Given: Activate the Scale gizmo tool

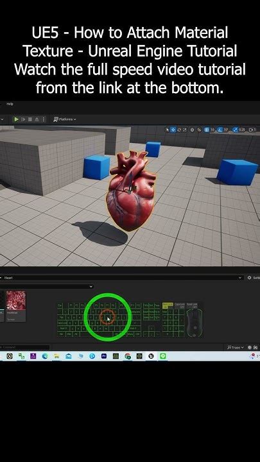Looking at the screenshot, I should click(x=184, y=130).
